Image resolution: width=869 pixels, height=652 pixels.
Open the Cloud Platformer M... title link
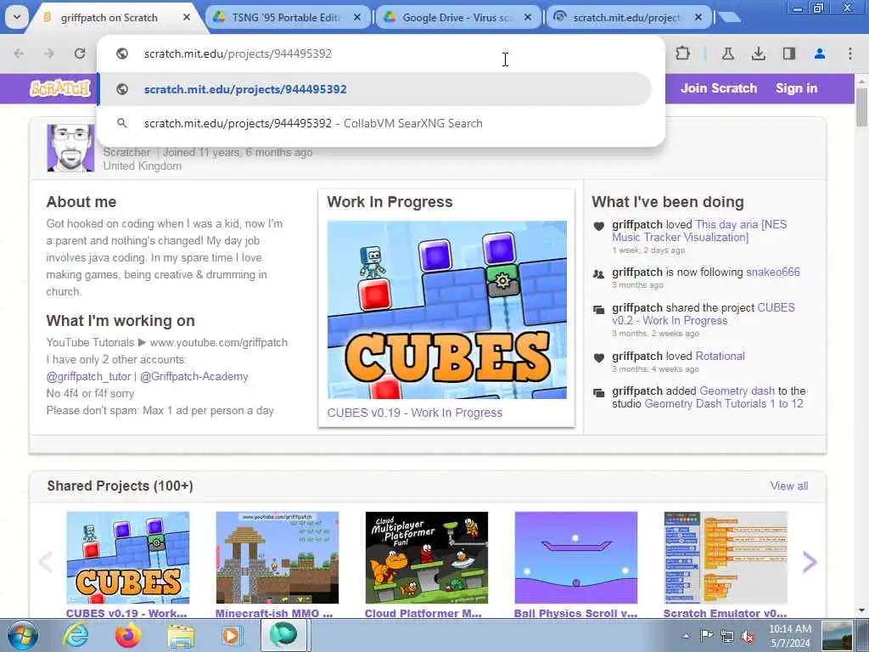pos(423,613)
